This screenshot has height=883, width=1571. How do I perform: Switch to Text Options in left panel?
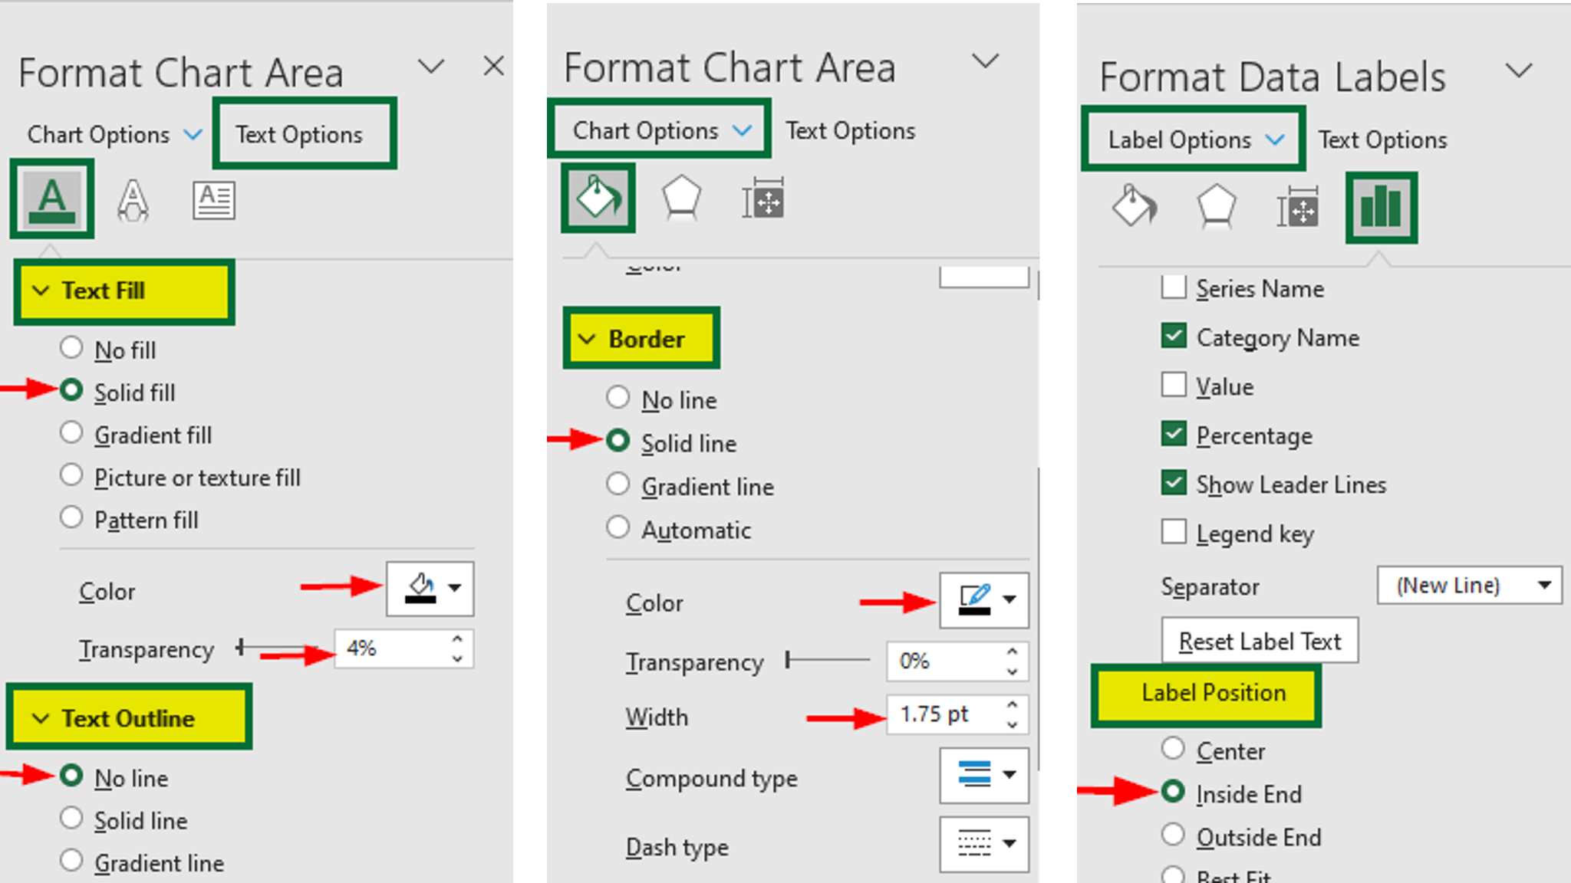(x=299, y=134)
